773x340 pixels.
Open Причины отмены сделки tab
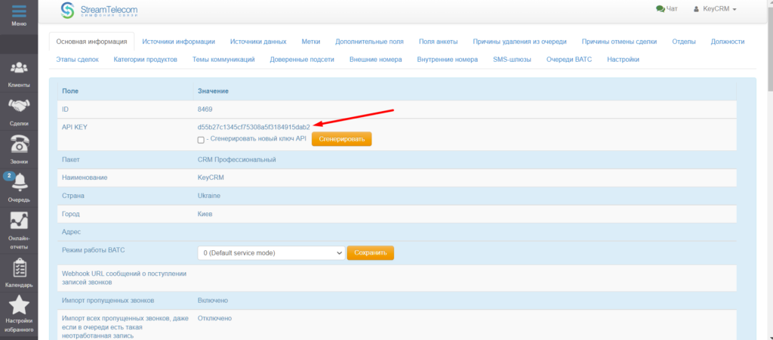pyautogui.click(x=619, y=42)
